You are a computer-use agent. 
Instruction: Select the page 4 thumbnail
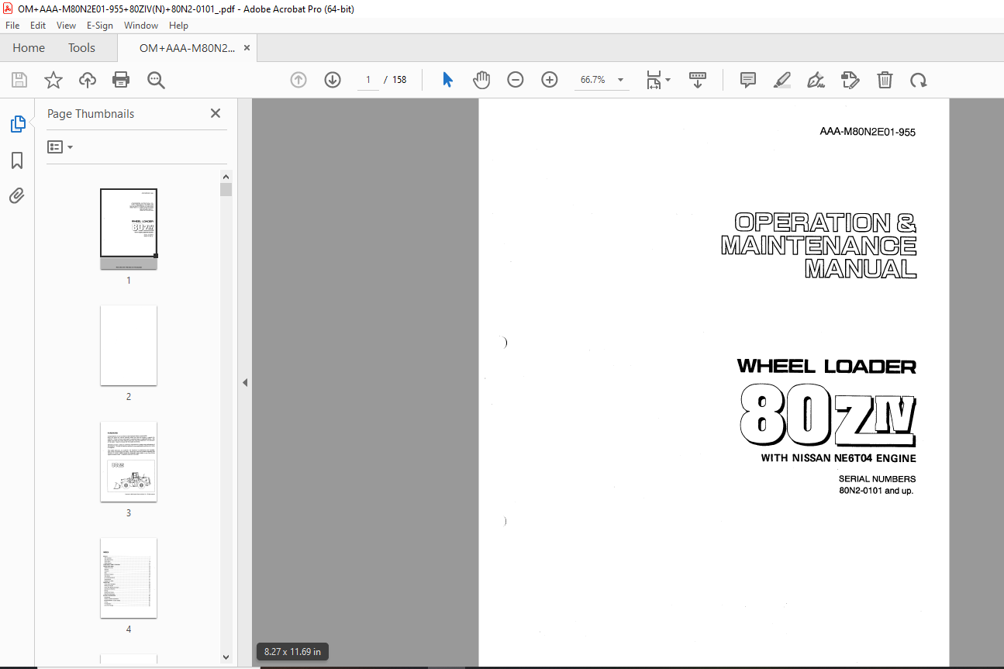click(129, 578)
